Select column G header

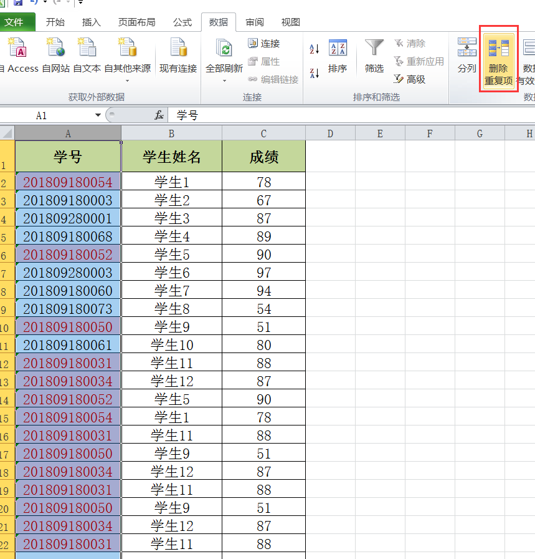pos(480,134)
